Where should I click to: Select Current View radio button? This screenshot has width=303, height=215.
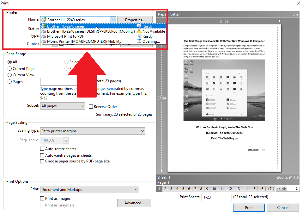(x=9, y=75)
